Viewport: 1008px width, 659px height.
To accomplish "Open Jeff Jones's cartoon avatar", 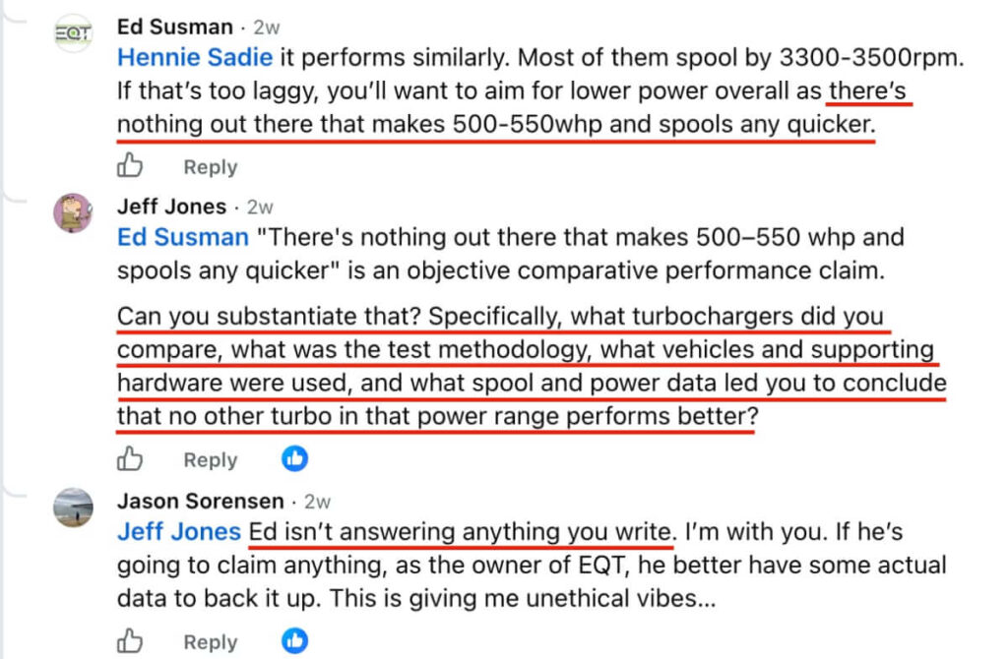I will click(x=73, y=212).
